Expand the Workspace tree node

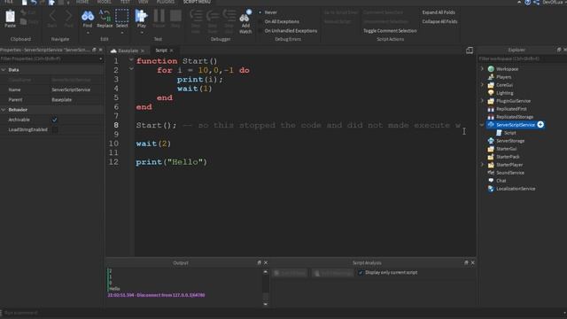482,69
